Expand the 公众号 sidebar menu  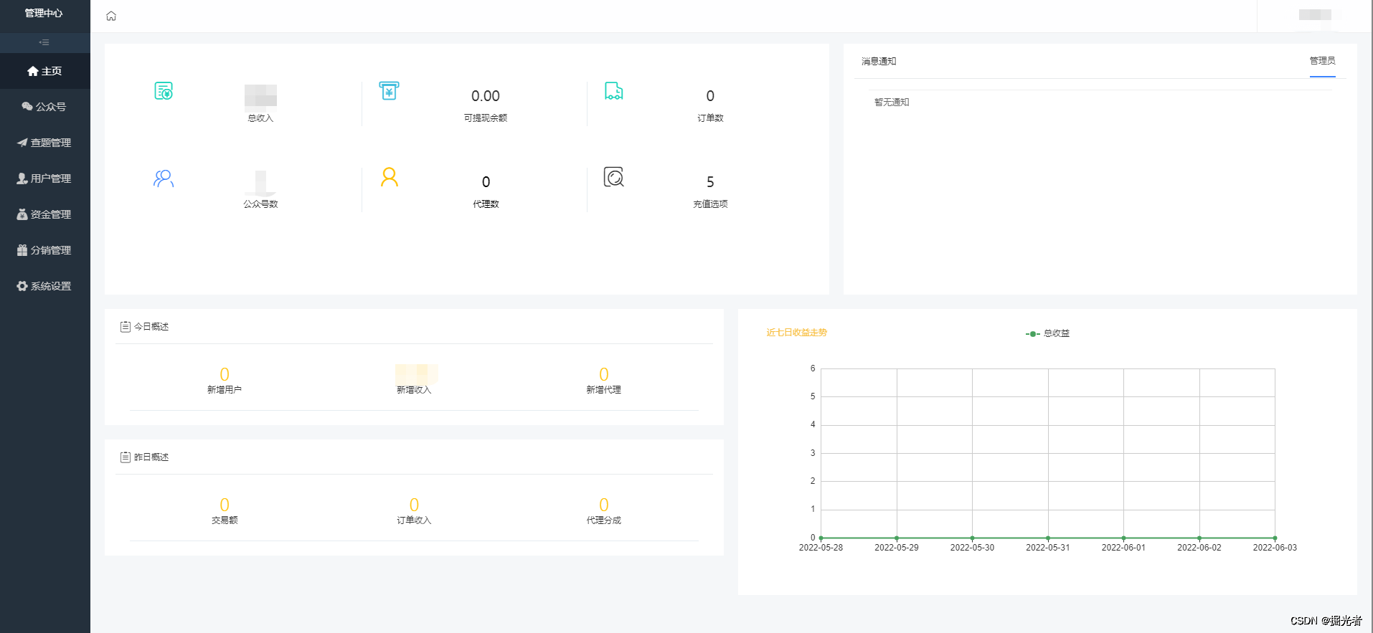tap(45, 107)
